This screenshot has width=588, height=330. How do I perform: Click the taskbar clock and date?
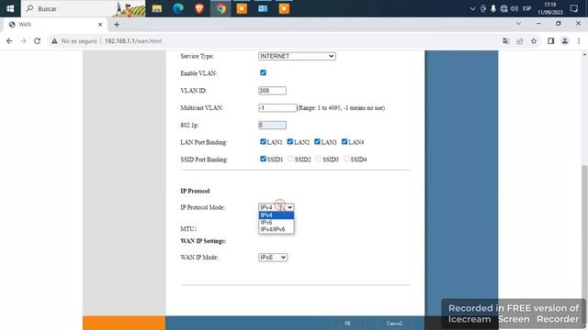[550, 8]
